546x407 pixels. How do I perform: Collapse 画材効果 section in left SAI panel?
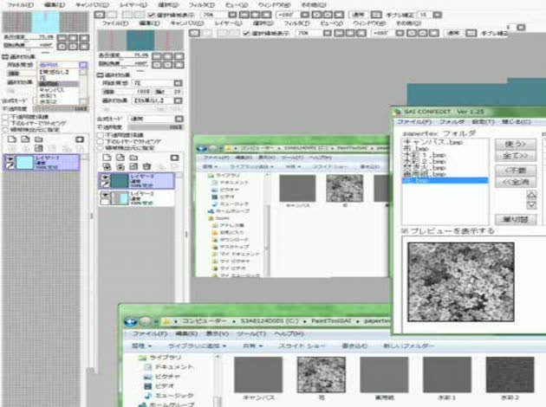pos(5,56)
